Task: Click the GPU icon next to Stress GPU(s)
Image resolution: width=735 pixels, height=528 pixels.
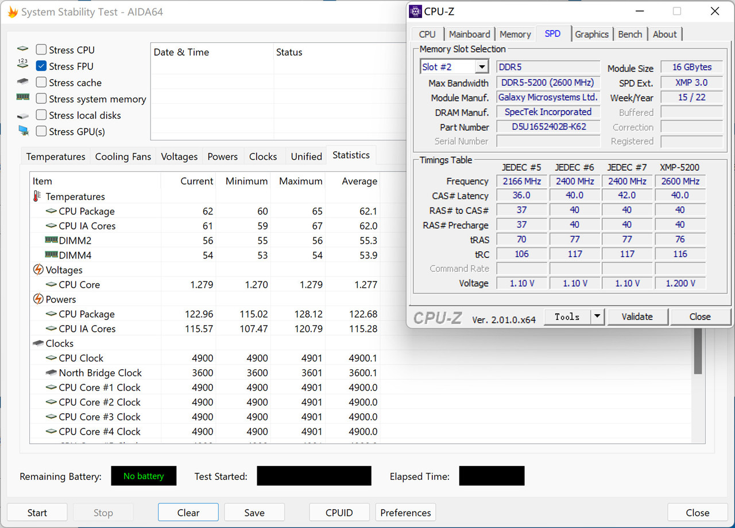Action: pos(23,130)
